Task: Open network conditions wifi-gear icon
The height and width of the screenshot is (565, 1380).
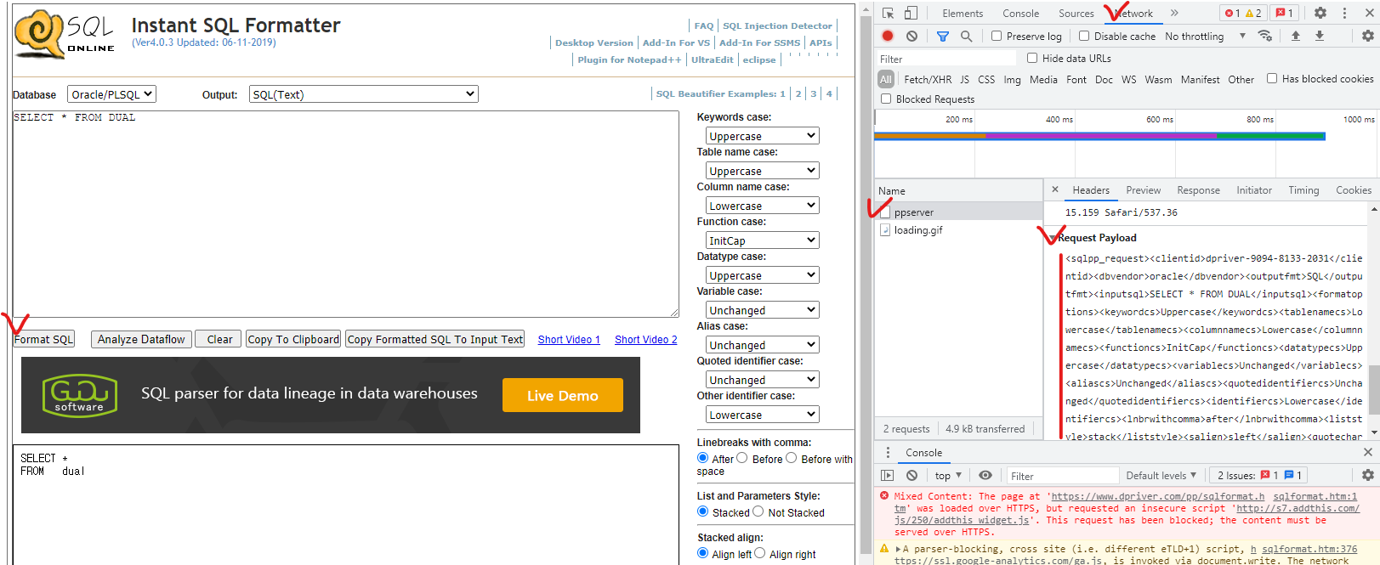Action: (1265, 36)
